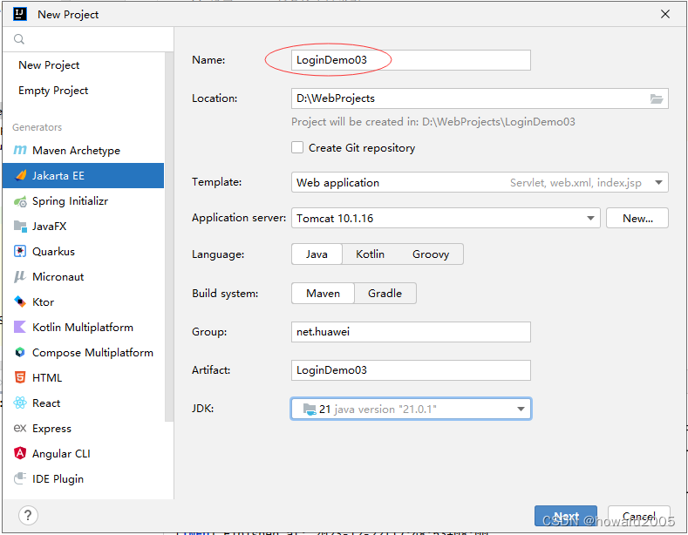Click the Compose Multiplatform hexagon icon

20,353
